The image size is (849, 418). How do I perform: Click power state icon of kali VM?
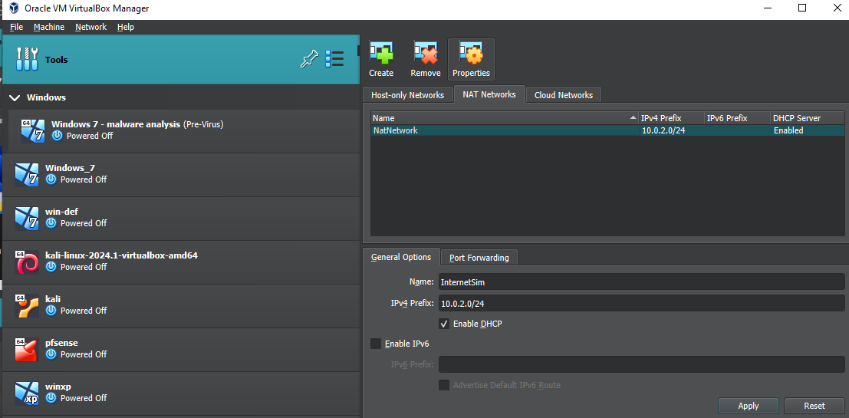click(x=51, y=311)
